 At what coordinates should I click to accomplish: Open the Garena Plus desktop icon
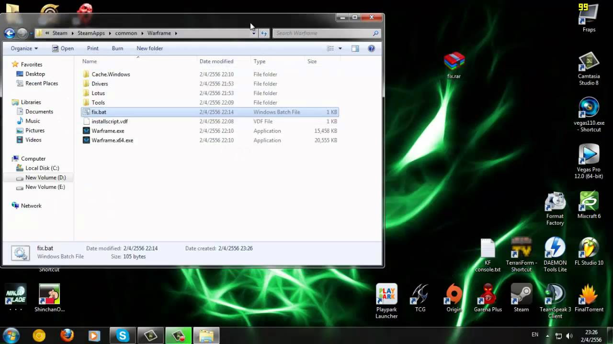488,298
